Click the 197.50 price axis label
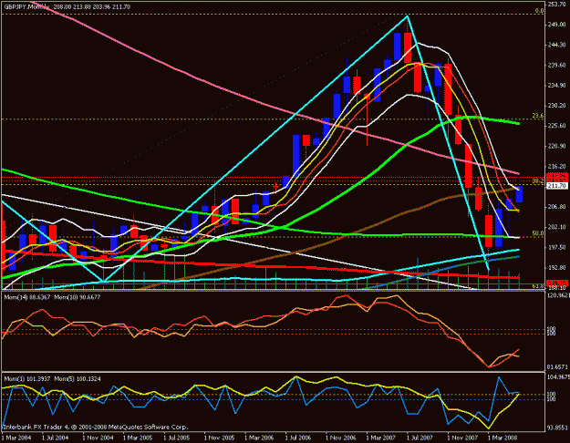 point(559,247)
